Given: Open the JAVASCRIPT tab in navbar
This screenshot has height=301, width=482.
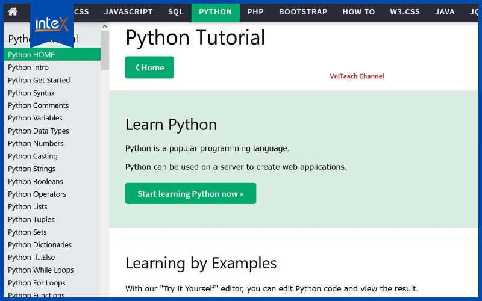Looking at the screenshot, I should tap(128, 12).
